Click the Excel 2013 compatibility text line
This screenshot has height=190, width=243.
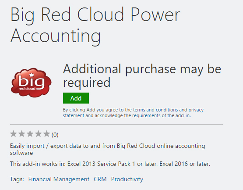click(110, 164)
